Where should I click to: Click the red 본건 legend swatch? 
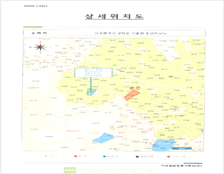76,156
